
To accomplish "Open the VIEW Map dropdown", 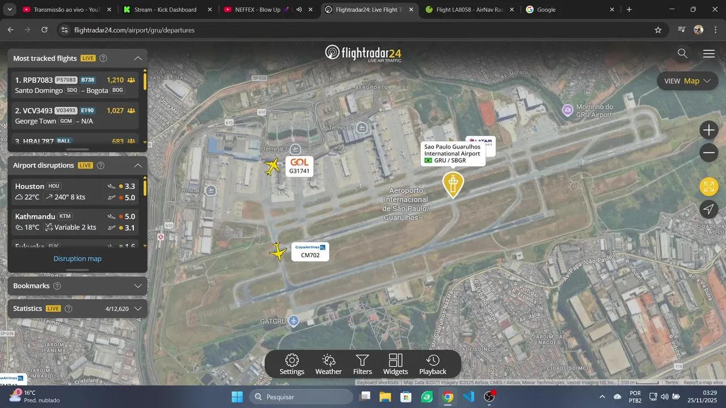I will pyautogui.click(x=687, y=81).
